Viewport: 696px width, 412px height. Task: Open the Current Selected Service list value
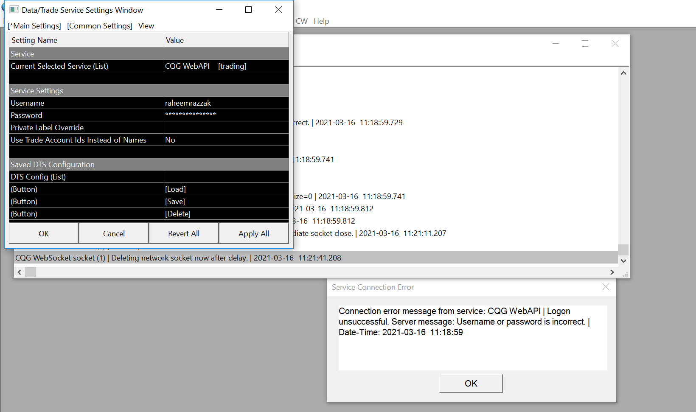tap(226, 66)
